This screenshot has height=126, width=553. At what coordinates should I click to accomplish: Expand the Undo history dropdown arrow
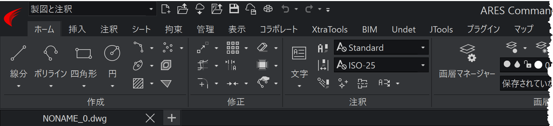click(x=296, y=9)
